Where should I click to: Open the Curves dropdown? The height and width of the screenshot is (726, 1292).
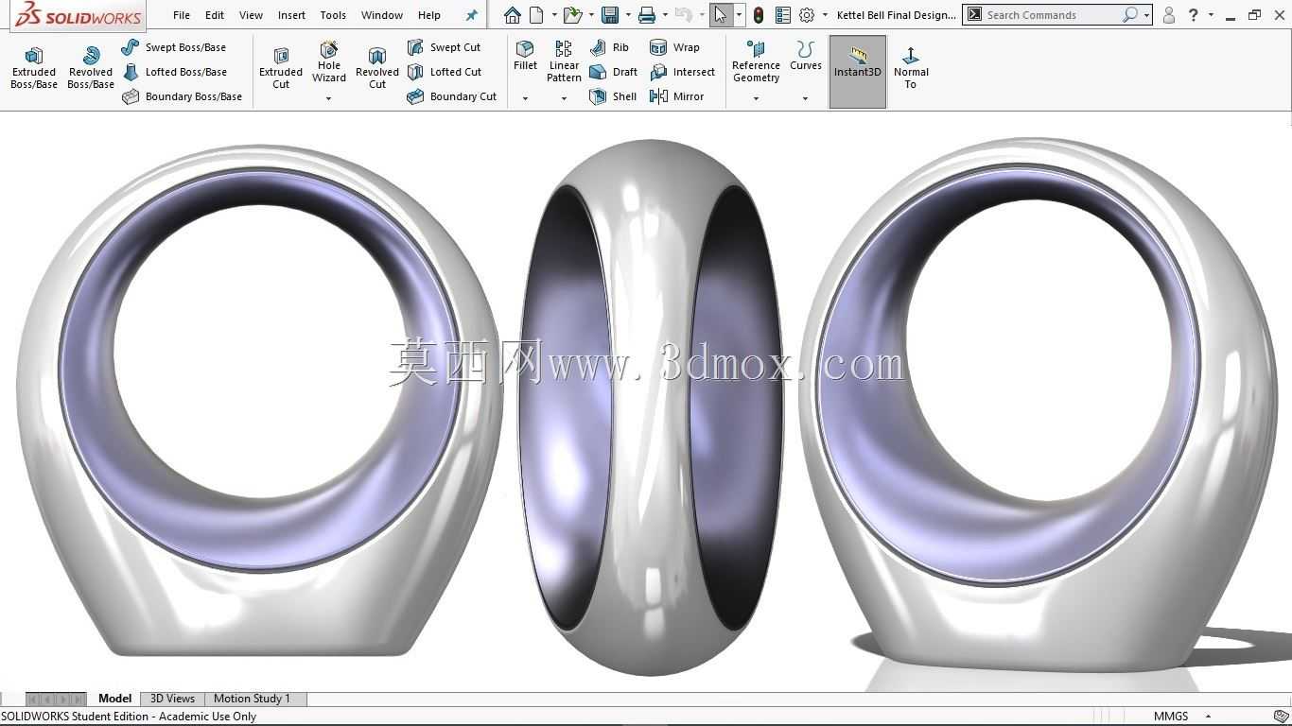click(806, 98)
